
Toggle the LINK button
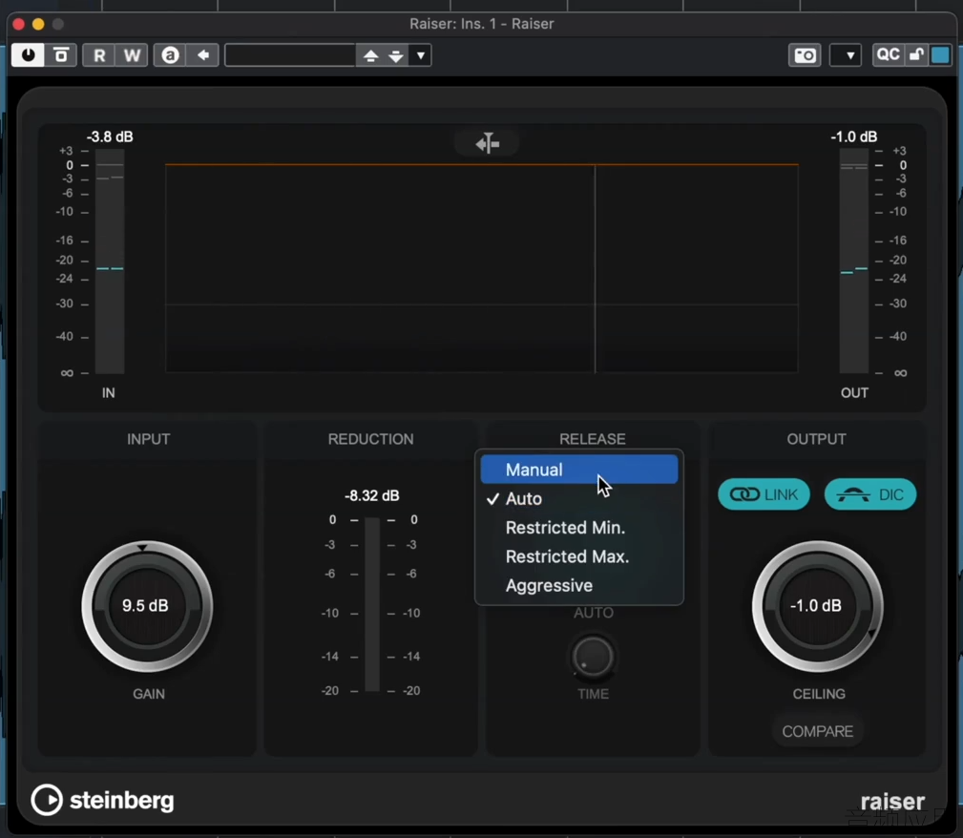click(x=764, y=494)
